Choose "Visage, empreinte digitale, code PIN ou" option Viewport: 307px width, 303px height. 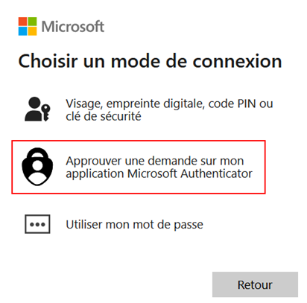tap(169, 103)
